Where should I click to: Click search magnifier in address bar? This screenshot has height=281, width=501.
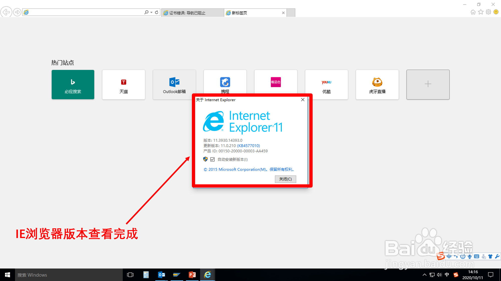[x=146, y=12]
